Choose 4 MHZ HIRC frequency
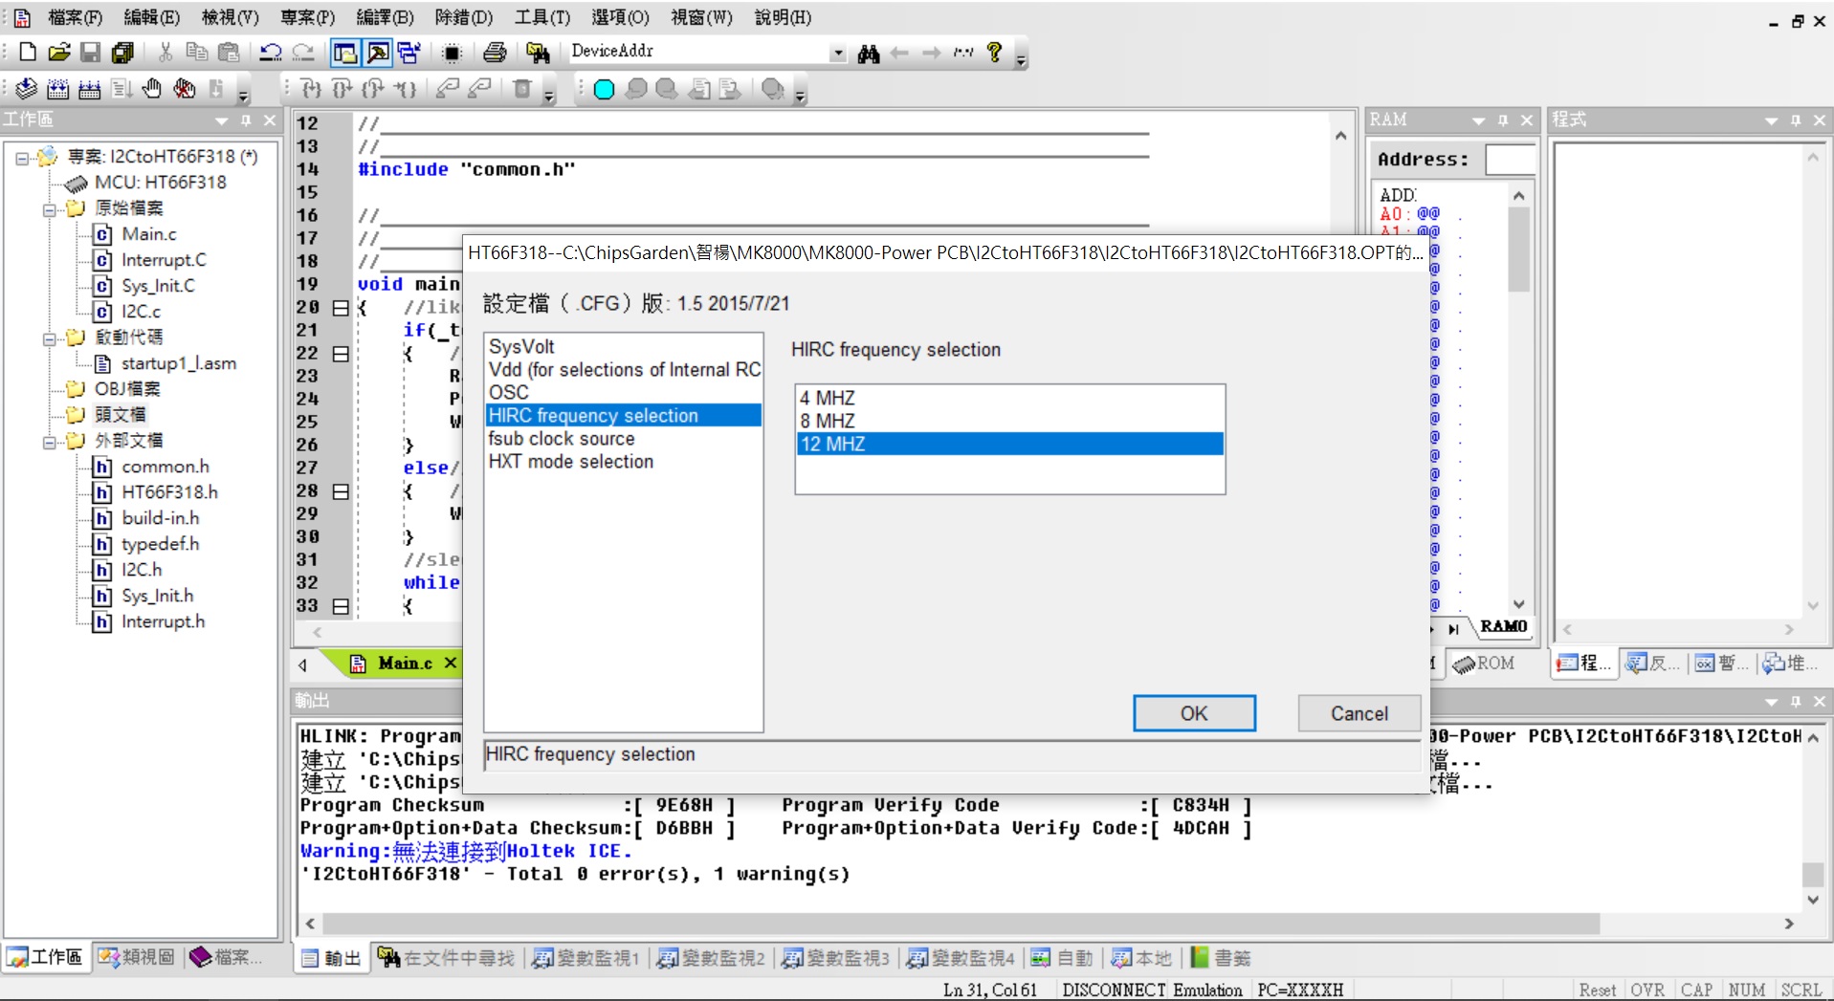Image resolution: width=1834 pixels, height=1001 pixels. point(1010,398)
